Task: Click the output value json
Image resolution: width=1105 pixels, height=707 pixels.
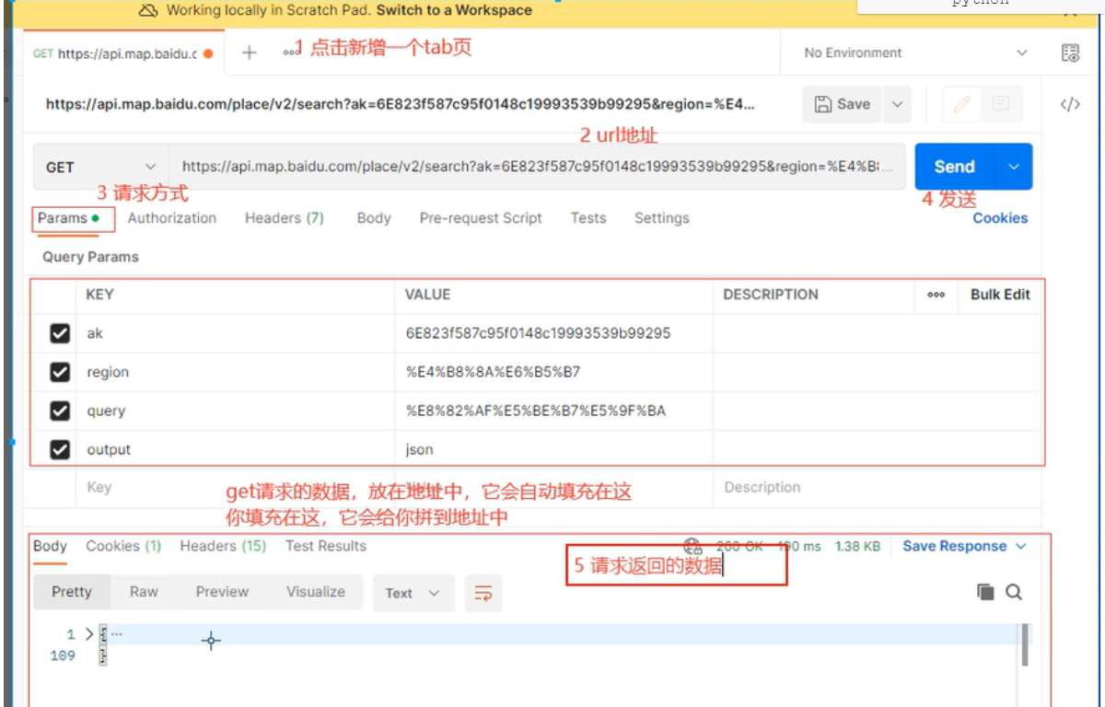Action: coord(419,449)
